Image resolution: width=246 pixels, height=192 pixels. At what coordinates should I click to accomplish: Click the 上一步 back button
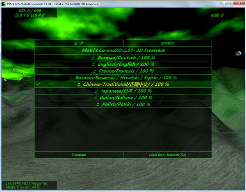point(79,43)
